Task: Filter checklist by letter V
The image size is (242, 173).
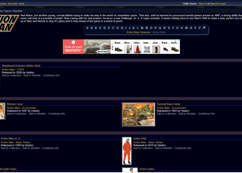Action: coord(182,28)
